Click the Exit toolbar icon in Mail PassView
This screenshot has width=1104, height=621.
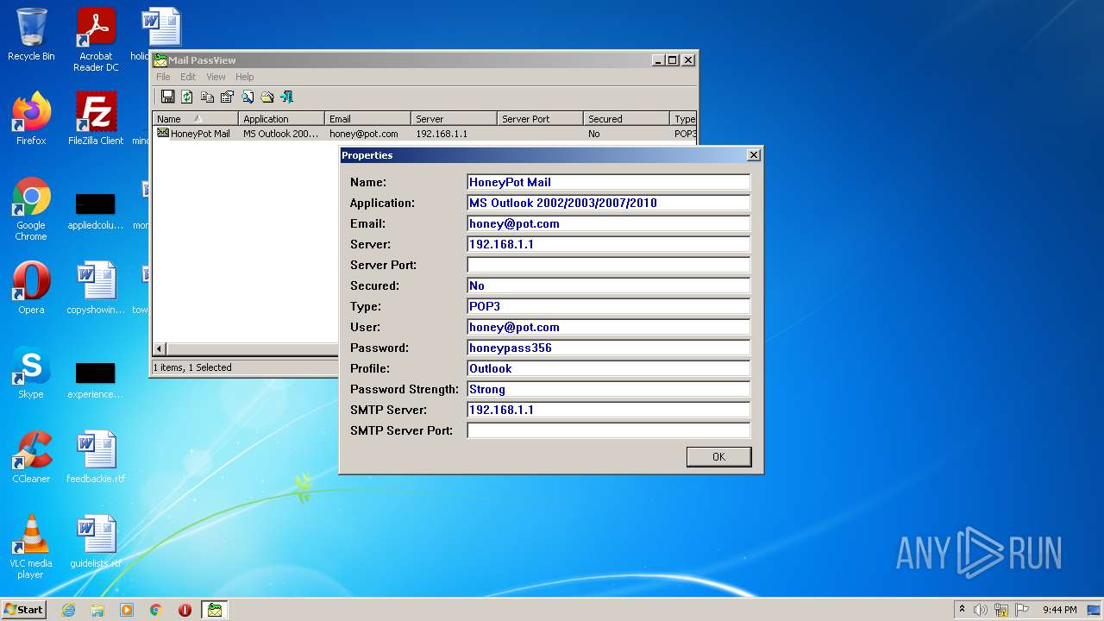286,97
